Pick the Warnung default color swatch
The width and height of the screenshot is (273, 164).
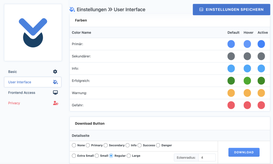231,93
